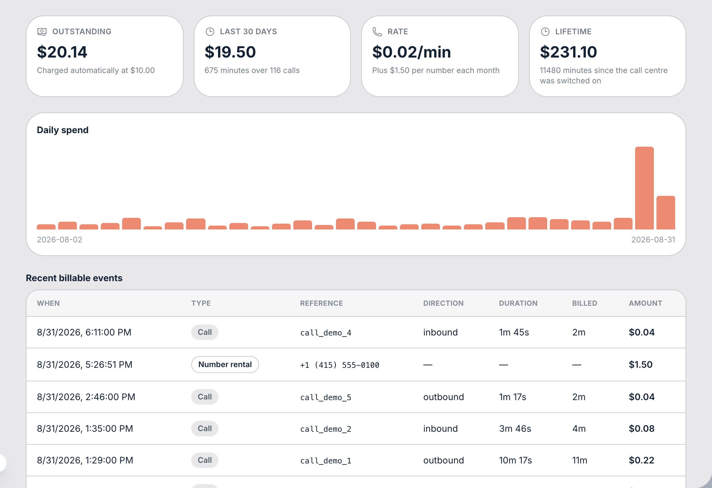Click the Call badge in call_demo_4 row

coord(205,332)
